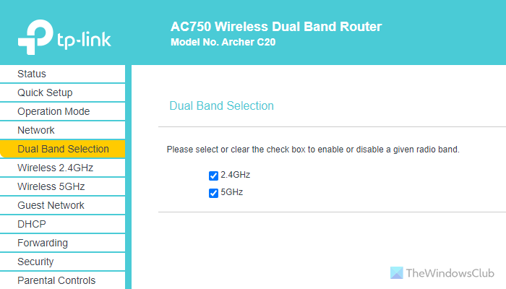Image resolution: width=506 pixels, height=289 pixels.
Task: Open Parental Controls
Action: (56, 280)
